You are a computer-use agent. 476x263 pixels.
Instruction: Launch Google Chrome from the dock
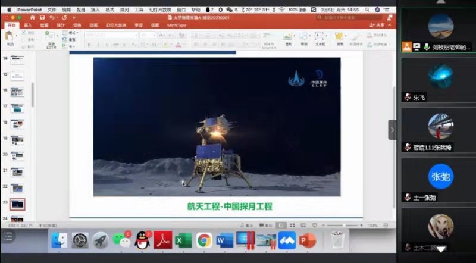(x=203, y=240)
